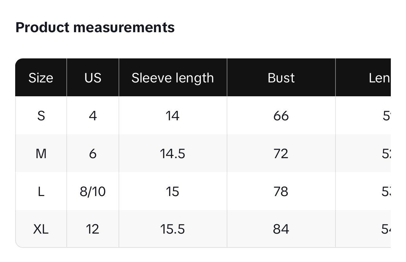
Task: Select sleeve length 15.5 in XL row
Action: (173, 229)
